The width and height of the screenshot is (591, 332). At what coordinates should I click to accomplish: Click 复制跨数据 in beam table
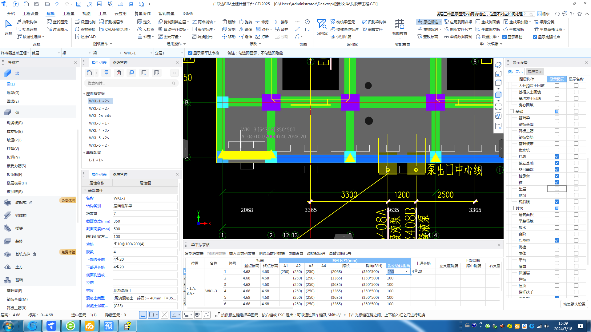click(x=194, y=253)
